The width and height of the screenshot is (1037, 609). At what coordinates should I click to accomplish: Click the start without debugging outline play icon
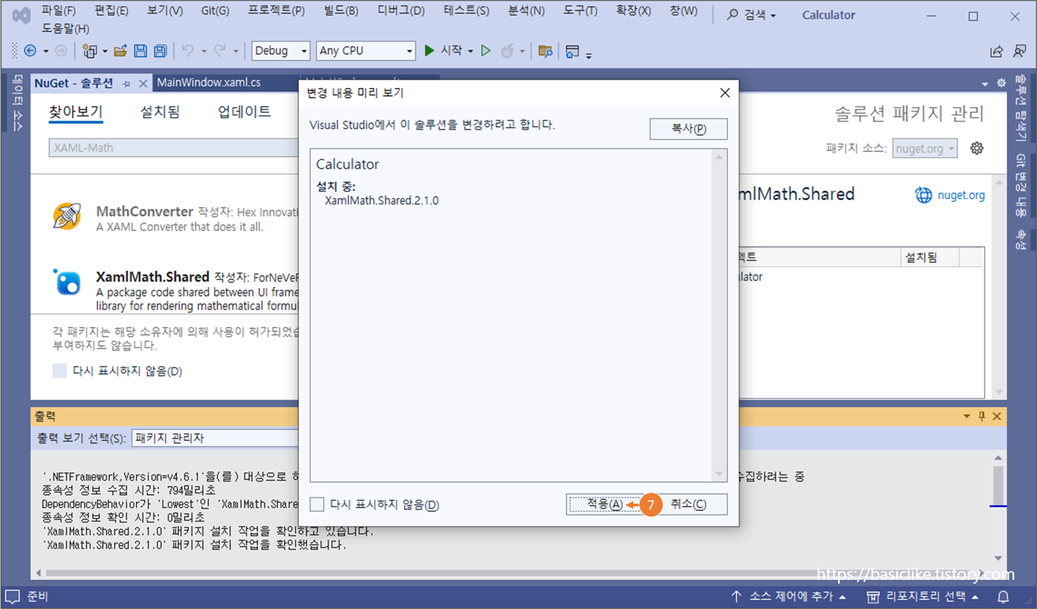486,51
